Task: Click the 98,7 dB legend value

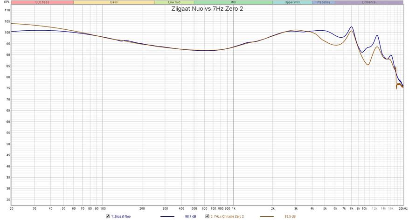Action: [190, 216]
